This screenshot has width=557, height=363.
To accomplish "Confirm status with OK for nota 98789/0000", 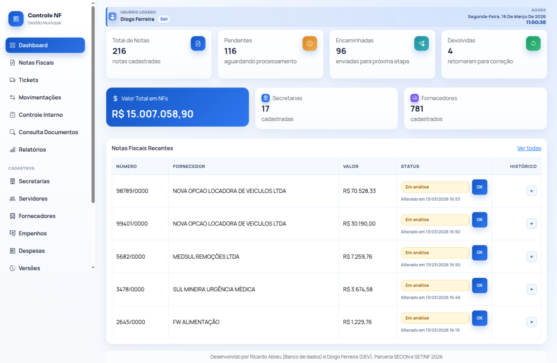I will [479, 187].
